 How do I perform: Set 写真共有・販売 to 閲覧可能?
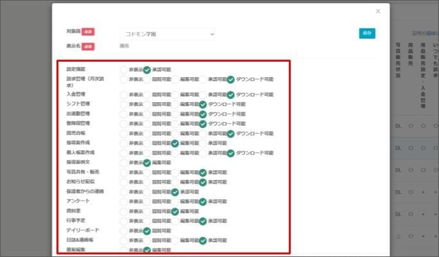[x=148, y=173]
